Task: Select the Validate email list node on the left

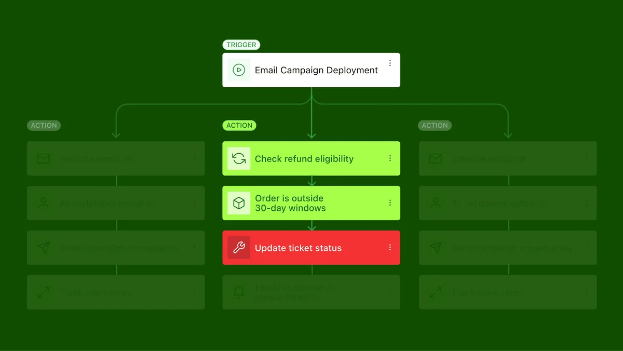Action: point(116,158)
